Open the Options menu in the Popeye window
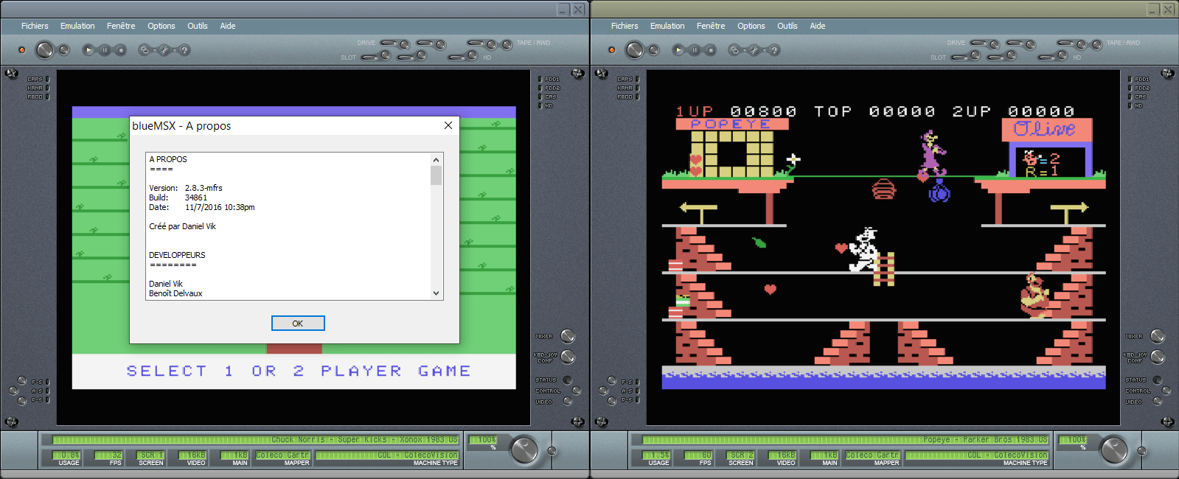 click(x=751, y=26)
